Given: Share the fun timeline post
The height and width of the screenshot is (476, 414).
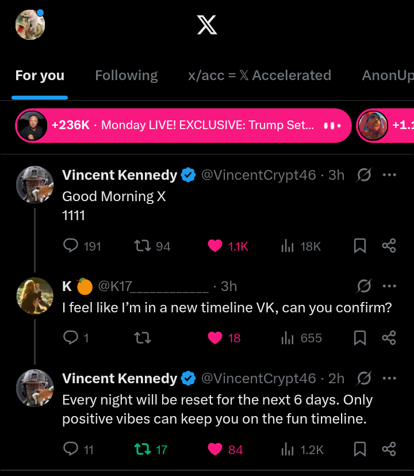Looking at the screenshot, I should pyautogui.click(x=389, y=449).
